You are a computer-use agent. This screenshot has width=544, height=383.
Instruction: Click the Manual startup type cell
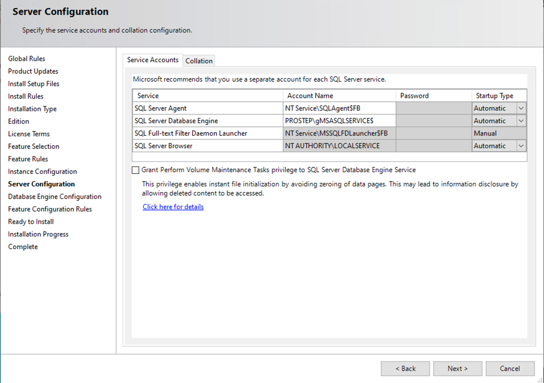[499, 133]
